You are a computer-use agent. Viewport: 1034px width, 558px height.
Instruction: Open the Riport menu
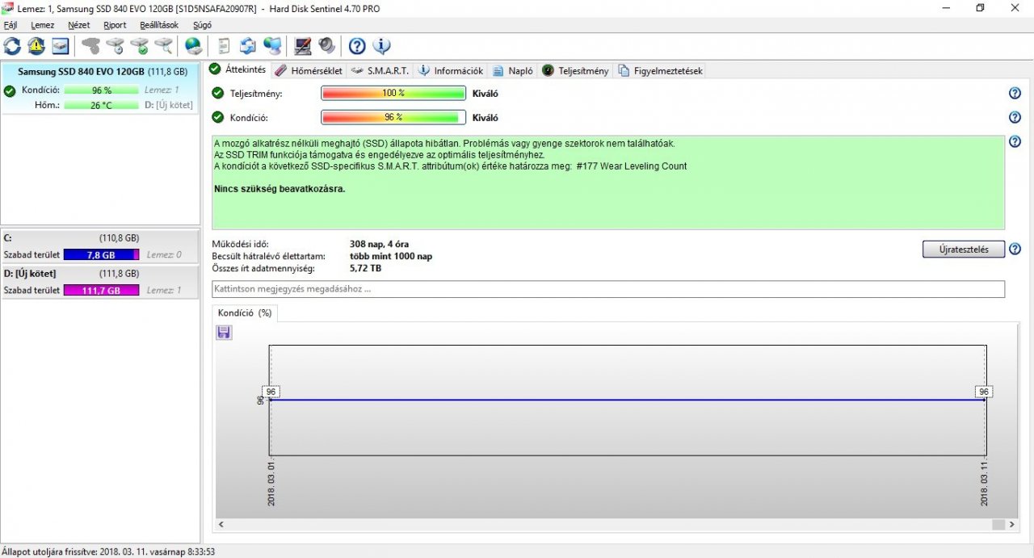click(115, 25)
